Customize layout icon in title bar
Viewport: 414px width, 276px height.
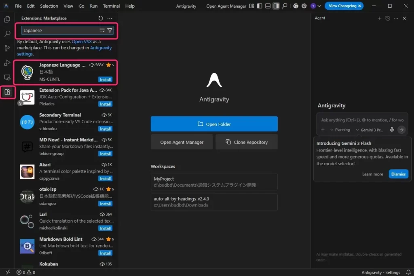[251, 6]
